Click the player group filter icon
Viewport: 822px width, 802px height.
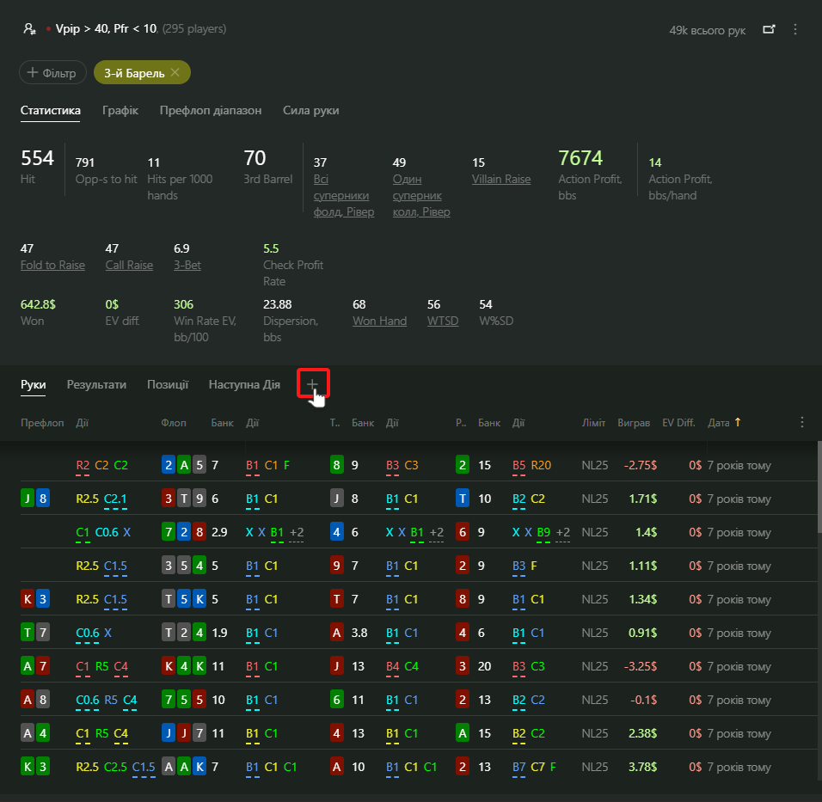click(29, 29)
